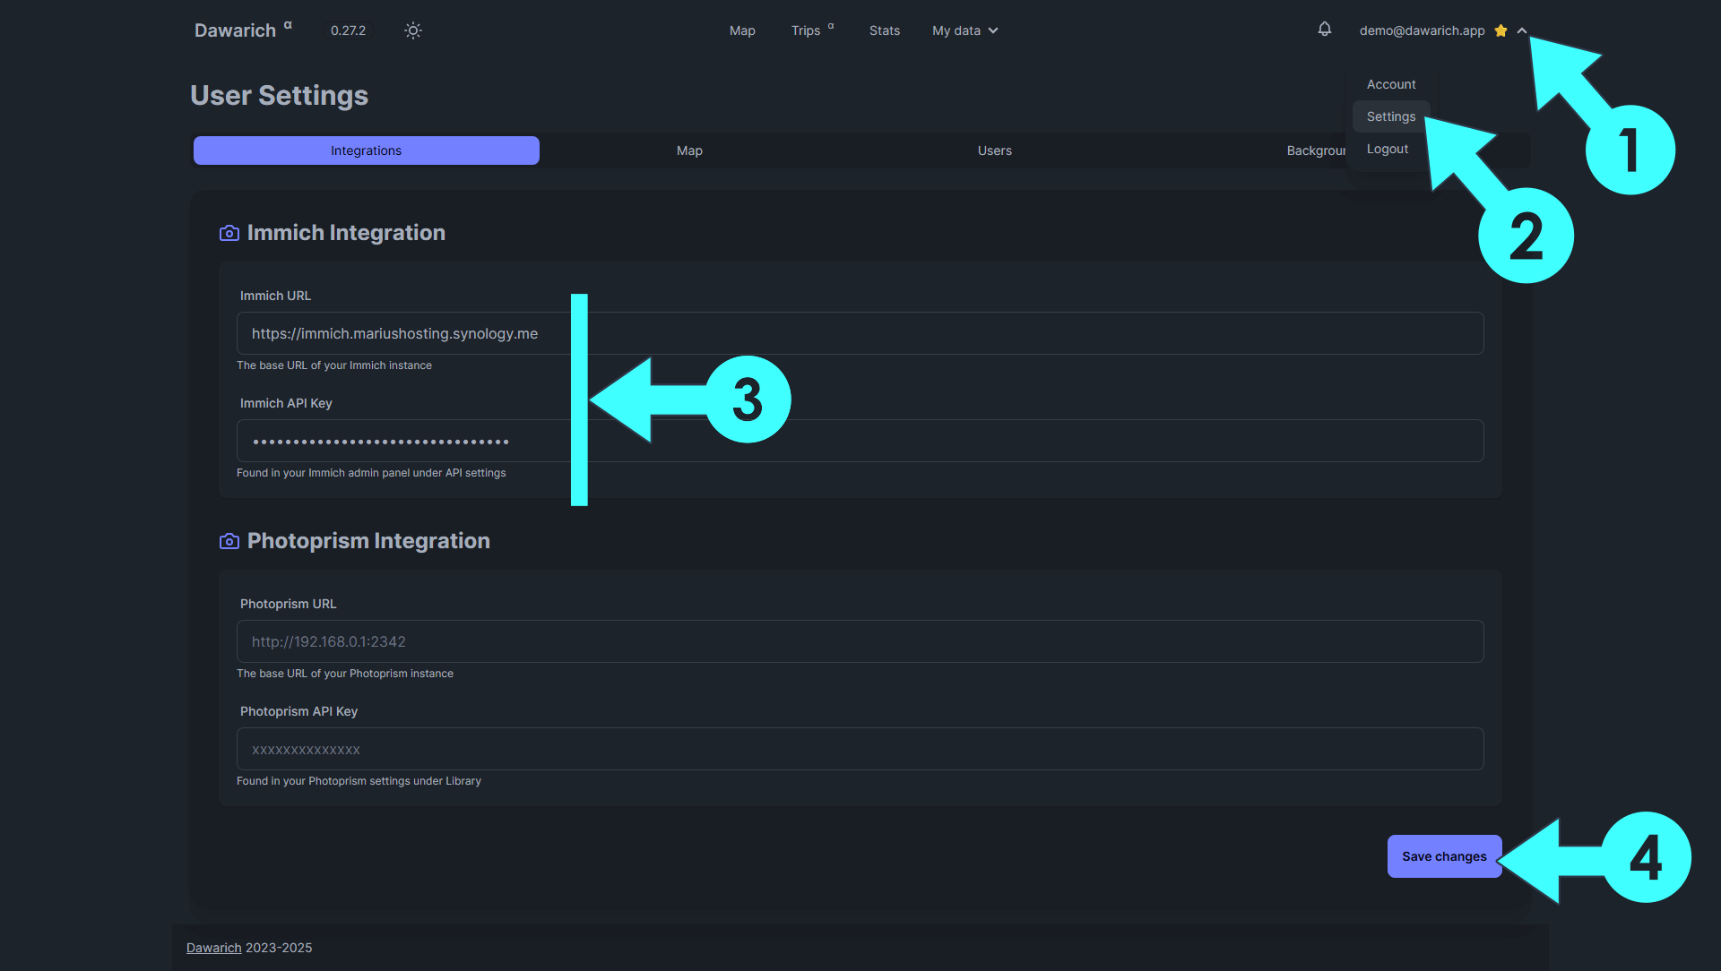The height and width of the screenshot is (971, 1721).
Task: Switch to the Users settings tab
Action: [x=994, y=150]
